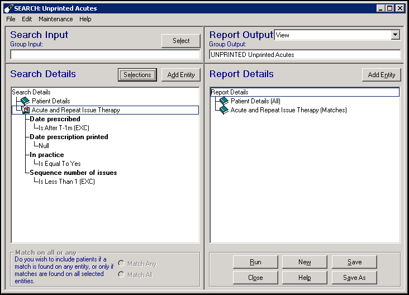
Task: Click Add Entity in Search Details
Action: coord(181,75)
